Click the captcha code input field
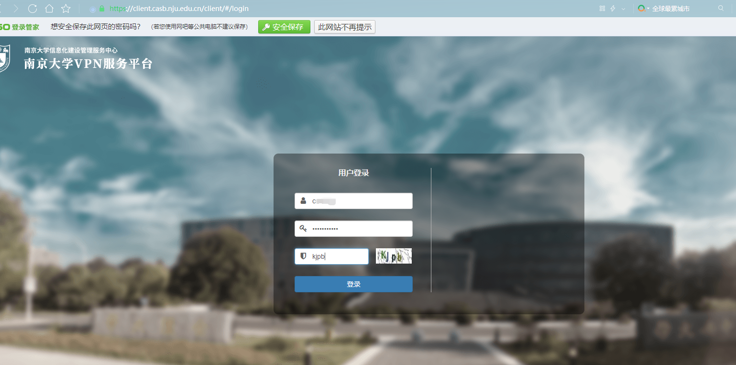 pyautogui.click(x=331, y=256)
